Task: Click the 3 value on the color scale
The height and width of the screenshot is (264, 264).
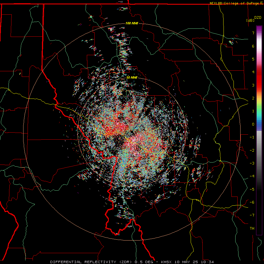Action: coord(253,85)
